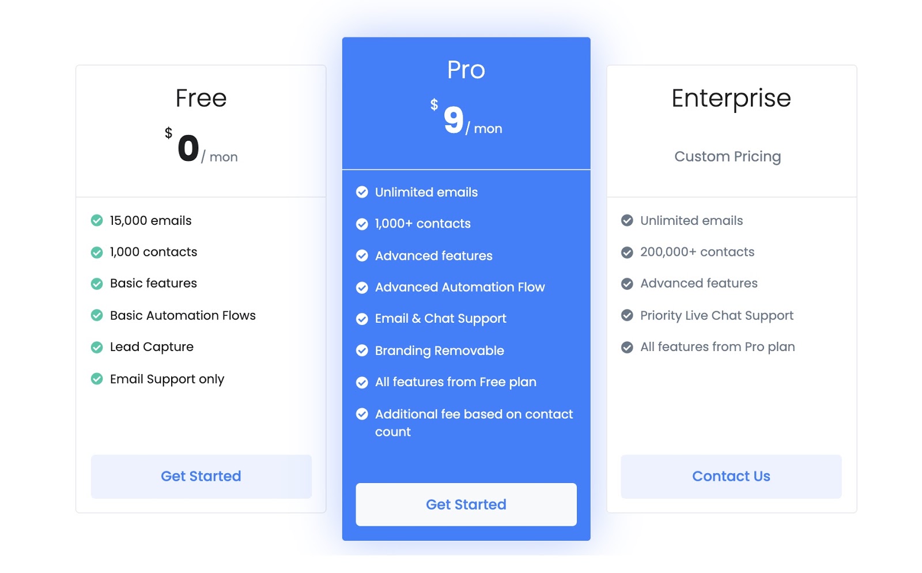This screenshot has height=573, width=922.
Task: Click the Email & Chat Support feature text
Action: pos(440,319)
